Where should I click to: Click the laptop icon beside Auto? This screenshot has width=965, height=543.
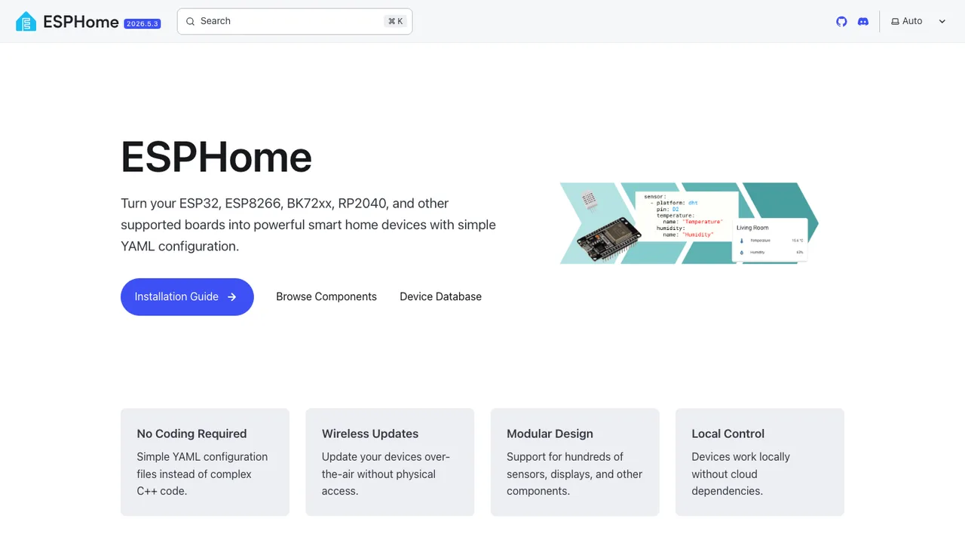[895, 21]
